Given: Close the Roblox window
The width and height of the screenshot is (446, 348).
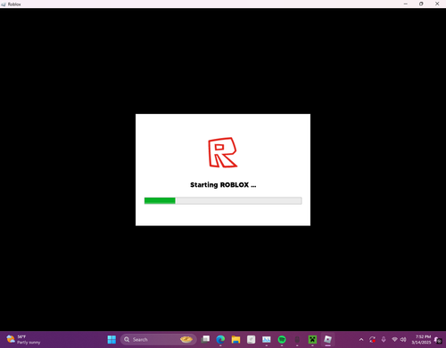Looking at the screenshot, I should (437, 4).
